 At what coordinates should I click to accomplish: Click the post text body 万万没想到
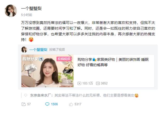[x=88, y=31]
